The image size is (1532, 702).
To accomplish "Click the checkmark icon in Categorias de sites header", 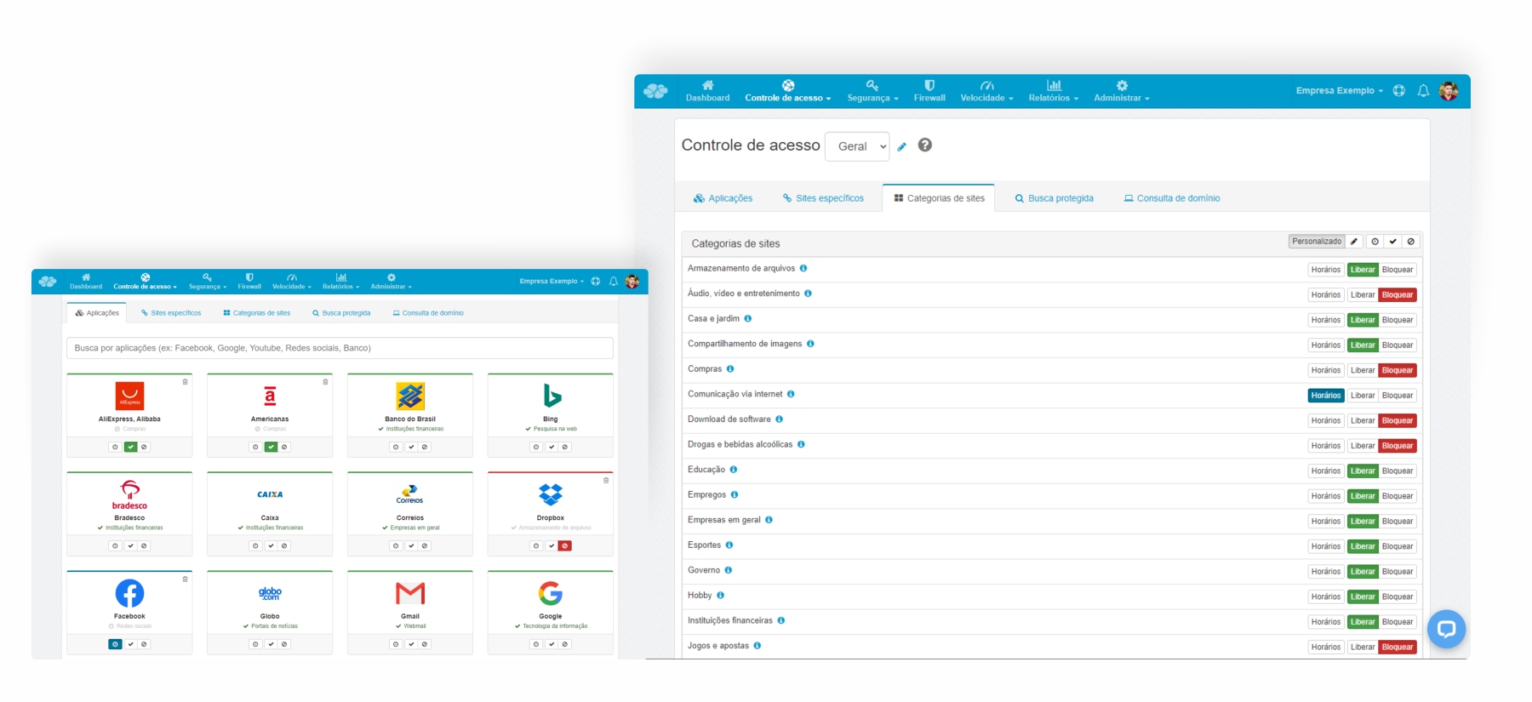I will pos(1393,242).
